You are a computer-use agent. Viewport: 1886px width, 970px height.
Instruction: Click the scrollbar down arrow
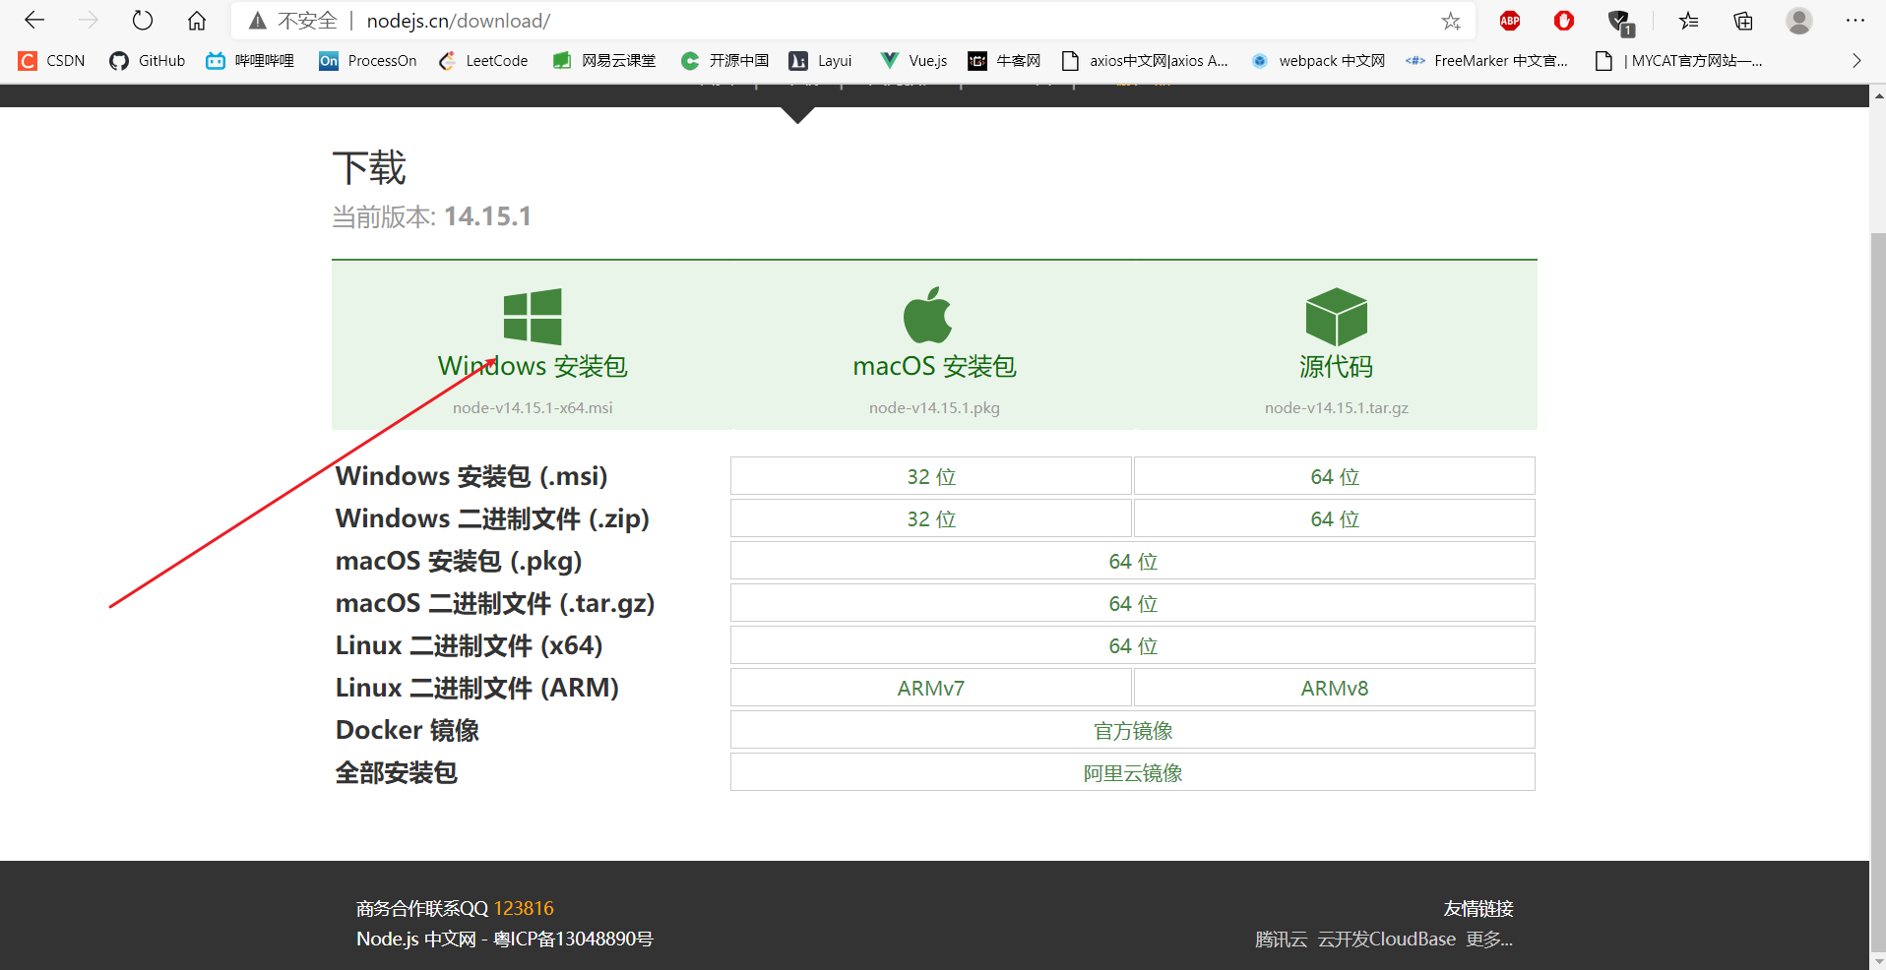pos(1878,961)
